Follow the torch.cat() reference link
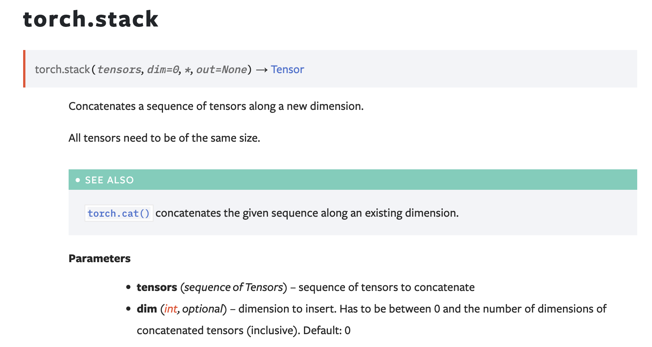 119,213
